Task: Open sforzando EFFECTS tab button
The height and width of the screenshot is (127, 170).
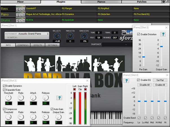Action: click(38, 45)
